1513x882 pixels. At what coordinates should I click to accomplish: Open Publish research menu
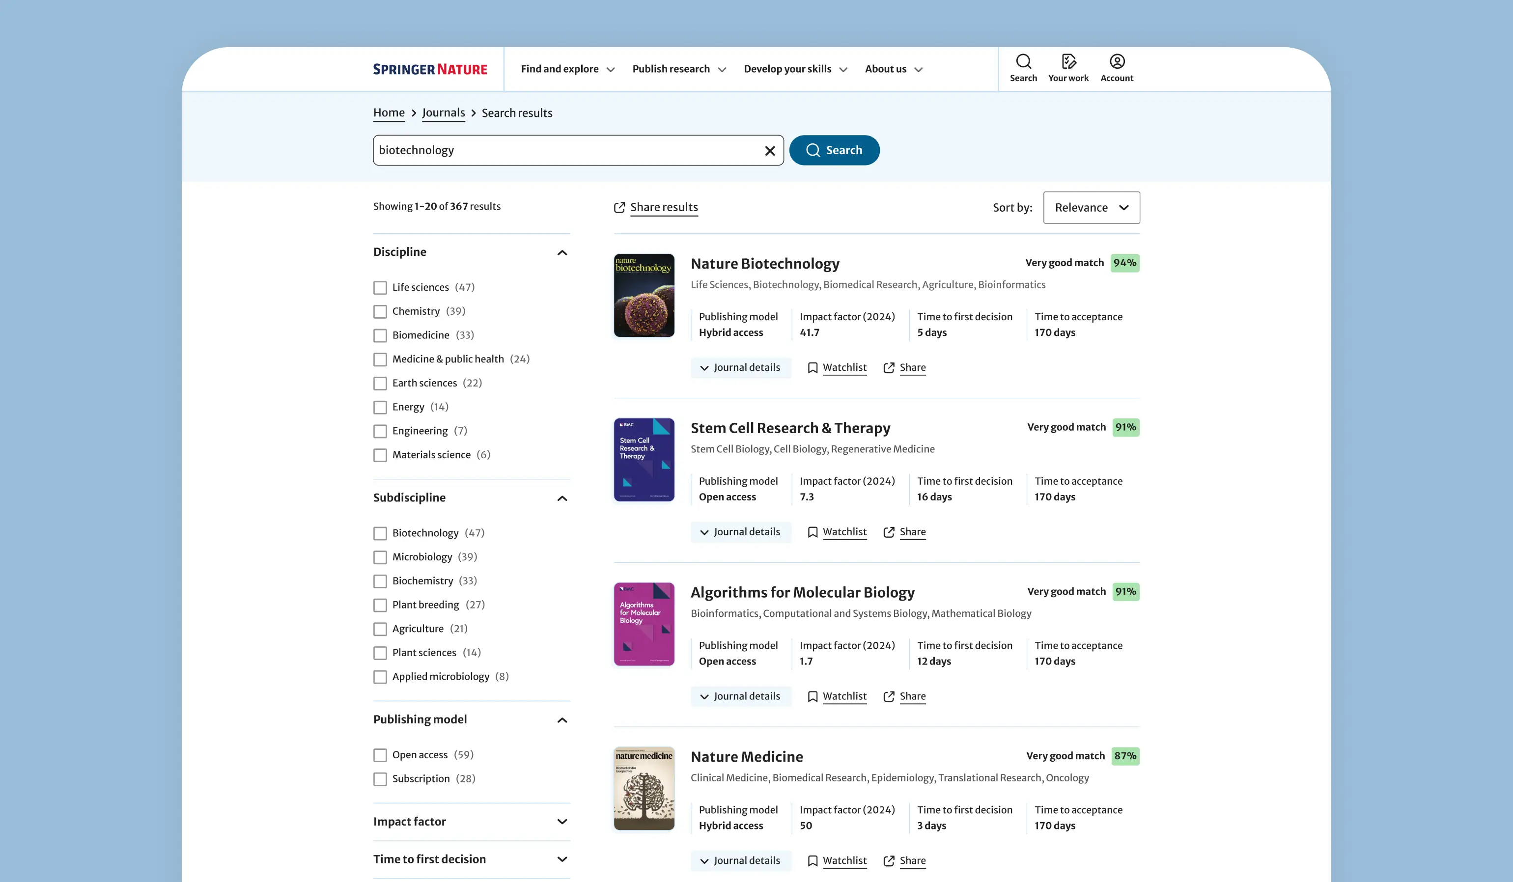[679, 69]
